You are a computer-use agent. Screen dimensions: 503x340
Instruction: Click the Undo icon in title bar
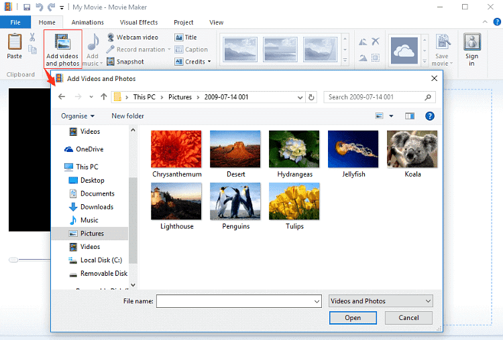point(39,7)
